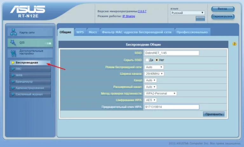
Task: Open the Администрирование menu item
Action: click(30, 88)
